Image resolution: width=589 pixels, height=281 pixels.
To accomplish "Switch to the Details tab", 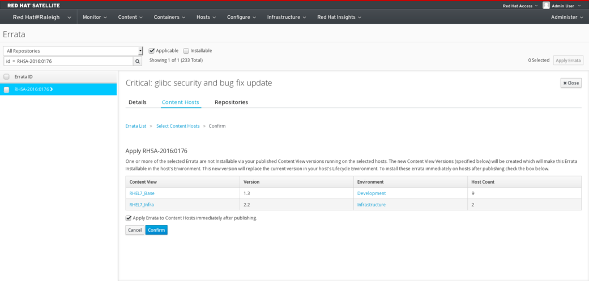I will pyautogui.click(x=138, y=102).
